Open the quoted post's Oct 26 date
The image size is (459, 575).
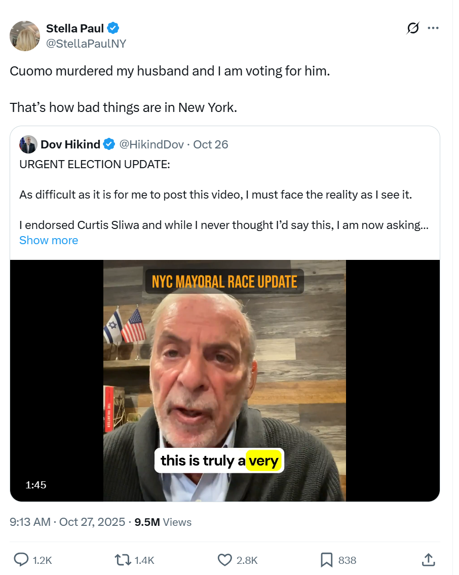211,144
